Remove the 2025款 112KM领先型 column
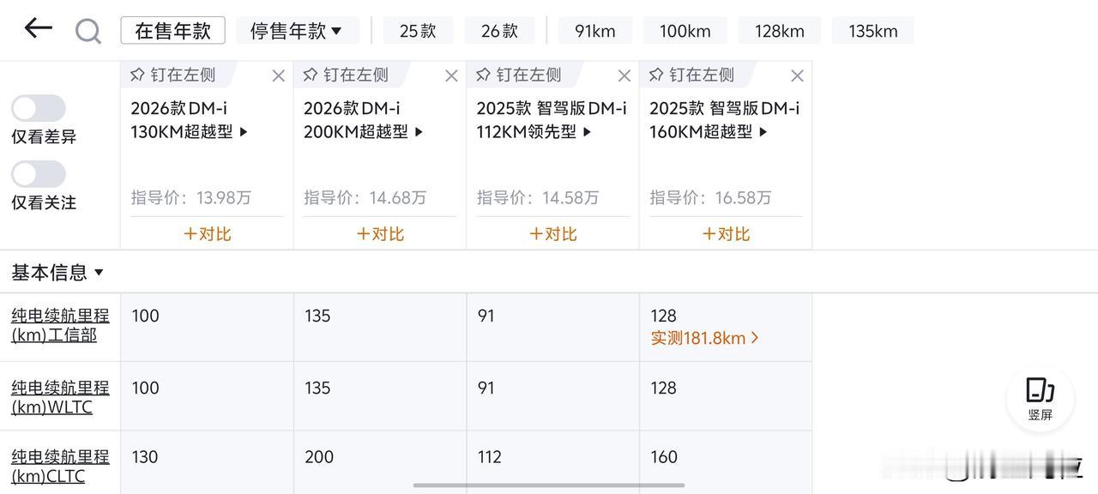 [x=624, y=75]
